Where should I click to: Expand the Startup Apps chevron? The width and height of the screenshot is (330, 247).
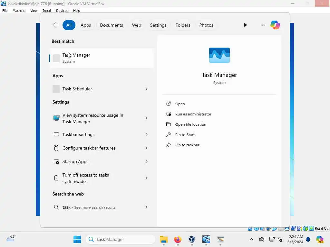[x=147, y=161]
